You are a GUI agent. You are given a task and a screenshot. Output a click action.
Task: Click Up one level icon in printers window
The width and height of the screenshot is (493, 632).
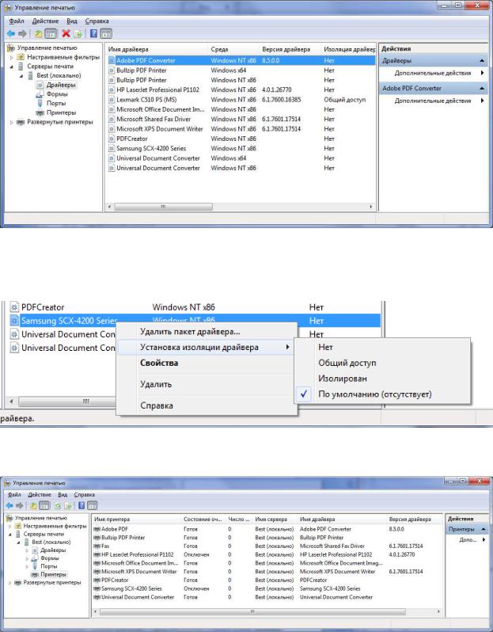point(33,505)
